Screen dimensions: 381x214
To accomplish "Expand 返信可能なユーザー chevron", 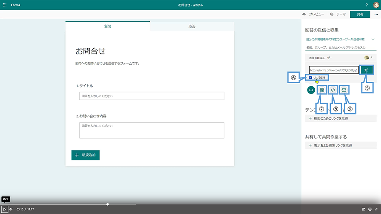I will point(371,57).
